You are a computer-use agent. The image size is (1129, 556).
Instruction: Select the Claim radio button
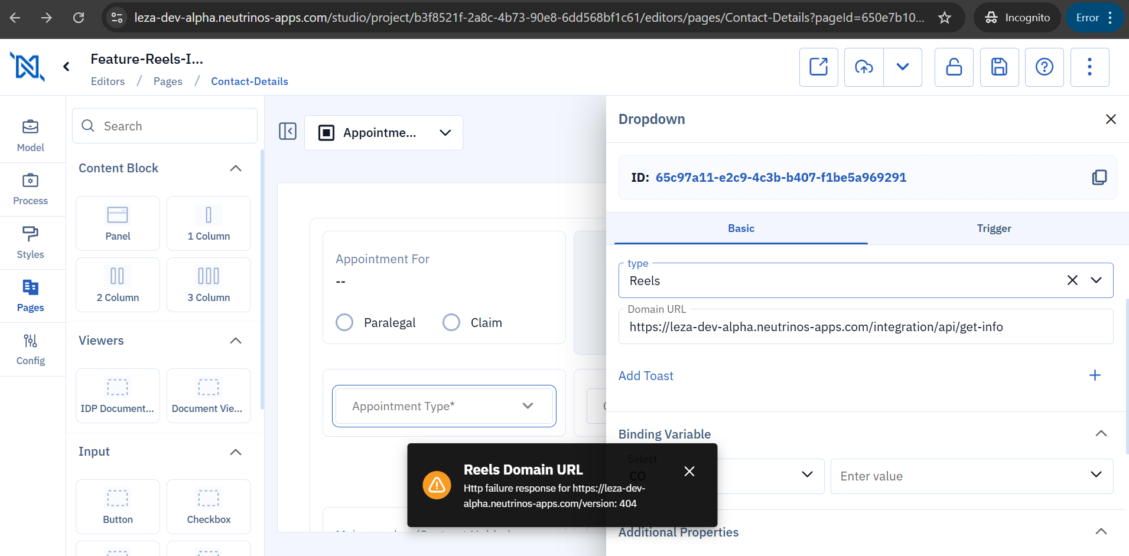pyautogui.click(x=451, y=322)
